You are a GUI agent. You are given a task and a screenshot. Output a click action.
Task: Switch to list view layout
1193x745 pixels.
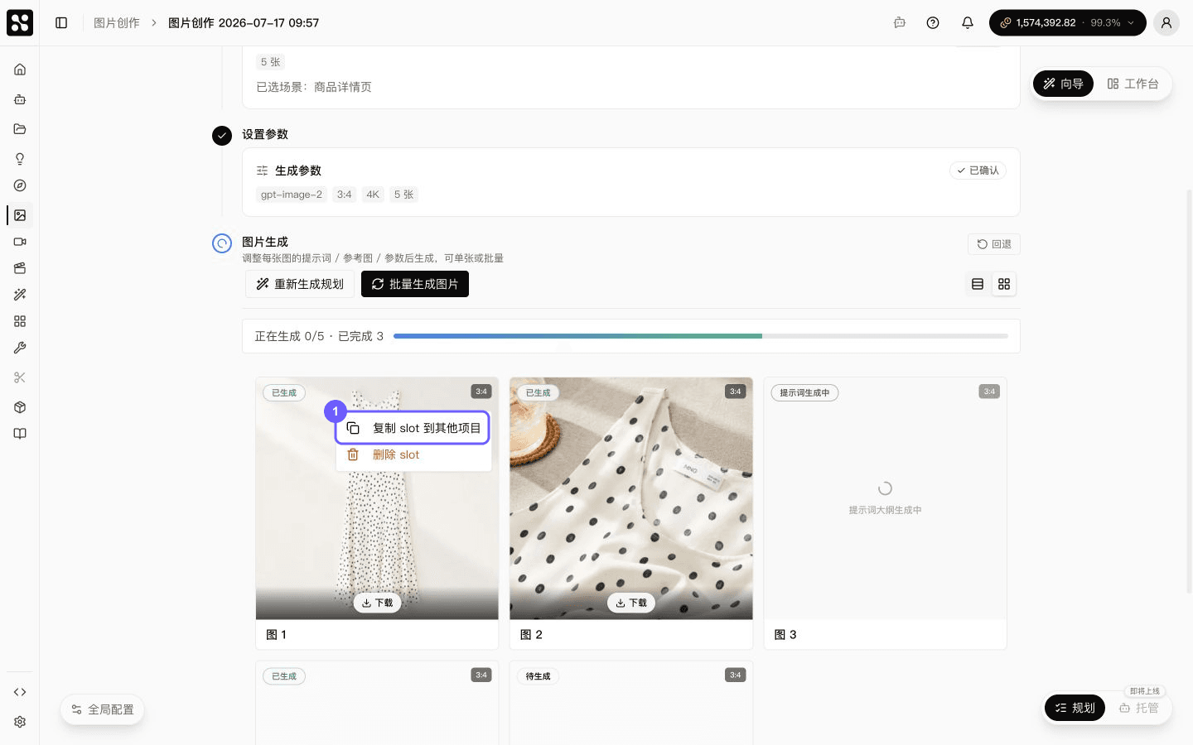click(978, 284)
